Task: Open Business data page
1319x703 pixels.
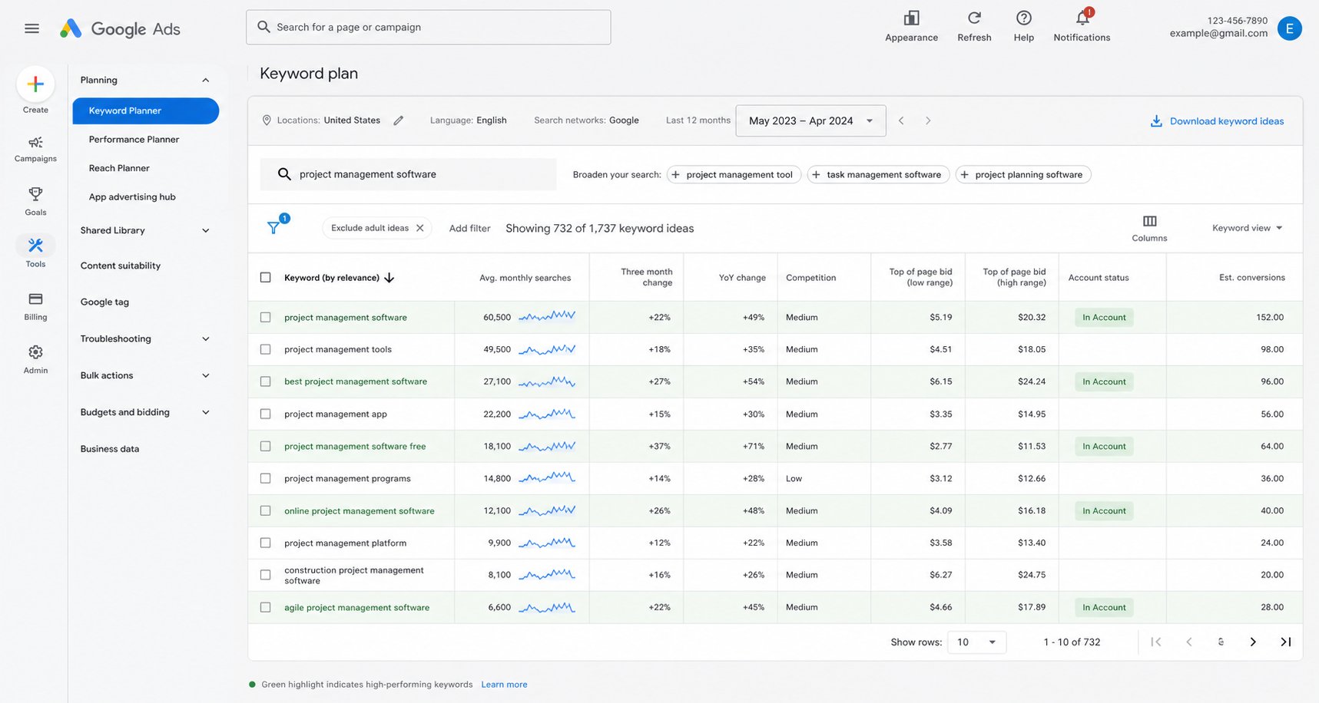Action: tap(110, 449)
